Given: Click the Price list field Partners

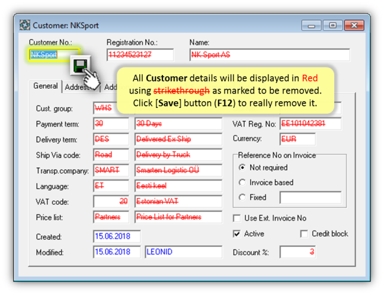Looking at the screenshot, I should point(111,217).
